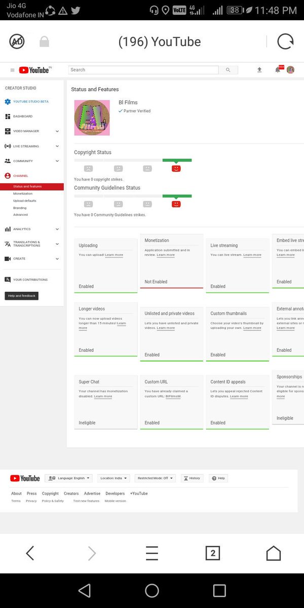The width and height of the screenshot is (304, 608).
Task: Open Upload defaults under Channel
Action: [x=25, y=201]
